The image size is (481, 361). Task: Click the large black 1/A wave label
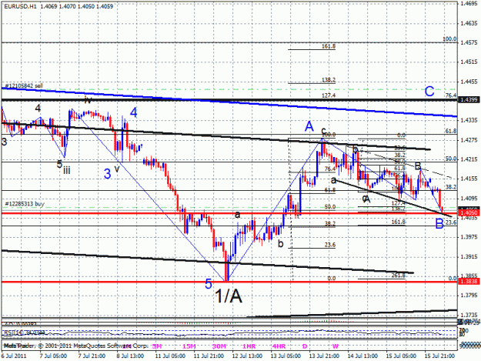(229, 296)
